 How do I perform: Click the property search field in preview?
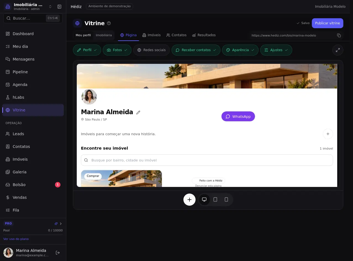click(207, 160)
